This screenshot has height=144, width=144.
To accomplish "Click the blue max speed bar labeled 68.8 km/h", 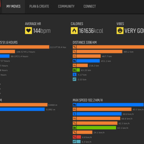I will 99,114.
